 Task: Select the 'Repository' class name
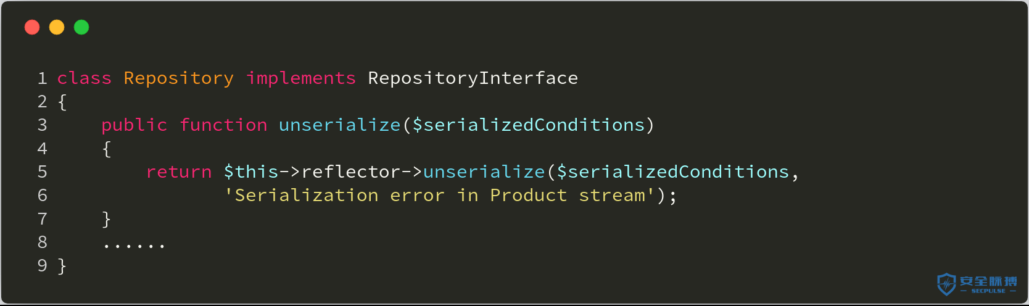coord(179,78)
